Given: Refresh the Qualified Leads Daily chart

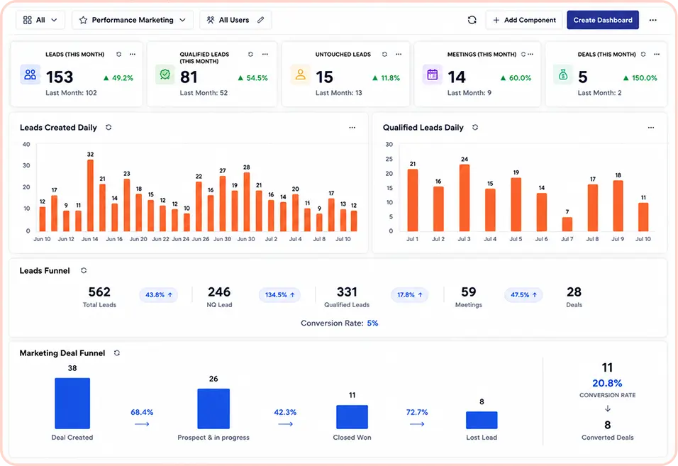Looking at the screenshot, I should point(475,127).
